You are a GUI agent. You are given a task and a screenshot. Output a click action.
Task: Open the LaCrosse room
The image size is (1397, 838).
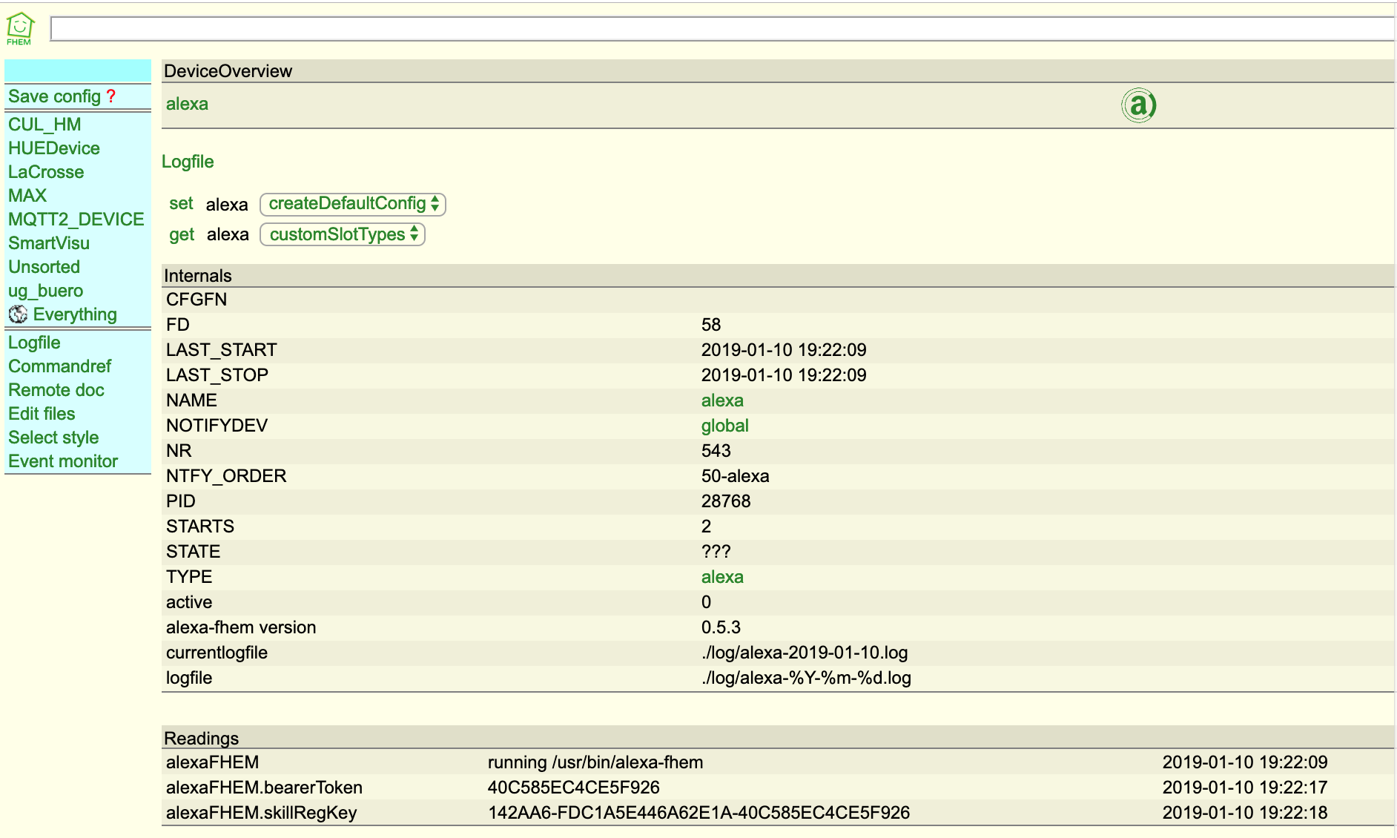tap(46, 172)
